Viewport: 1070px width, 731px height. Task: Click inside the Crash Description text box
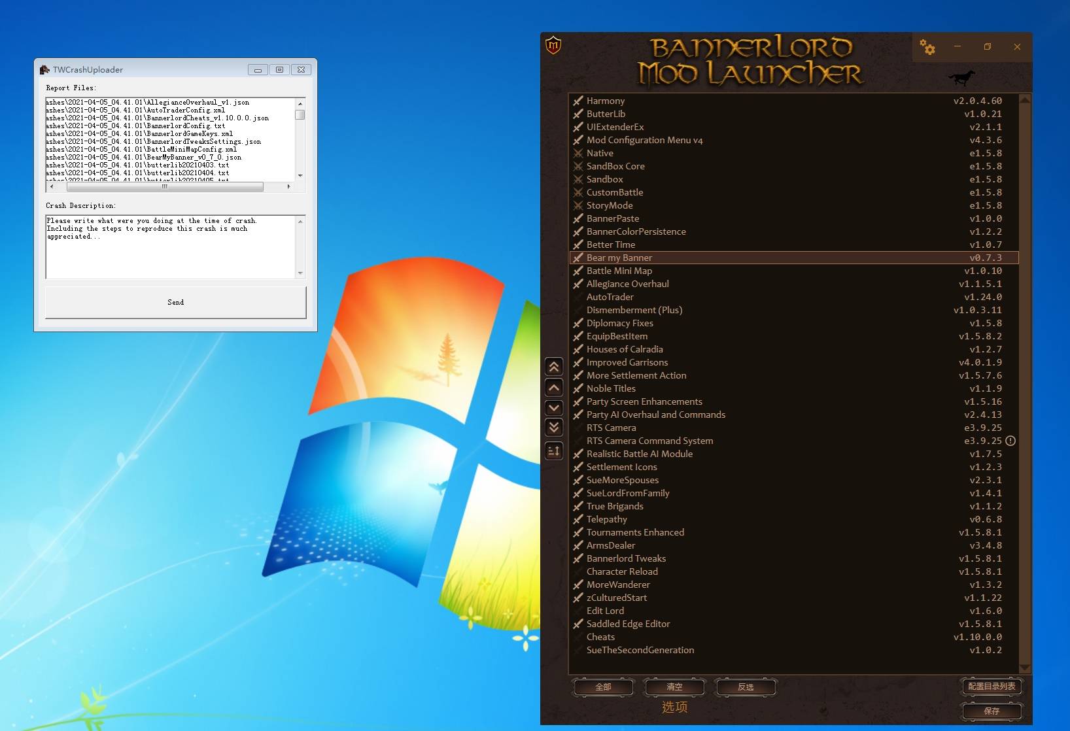click(171, 247)
